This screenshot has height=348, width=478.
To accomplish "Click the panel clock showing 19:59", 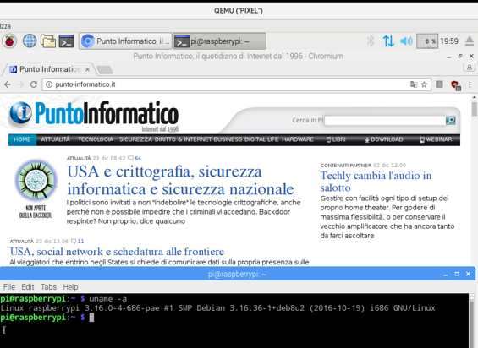I will pyautogui.click(x=449, y=41).
